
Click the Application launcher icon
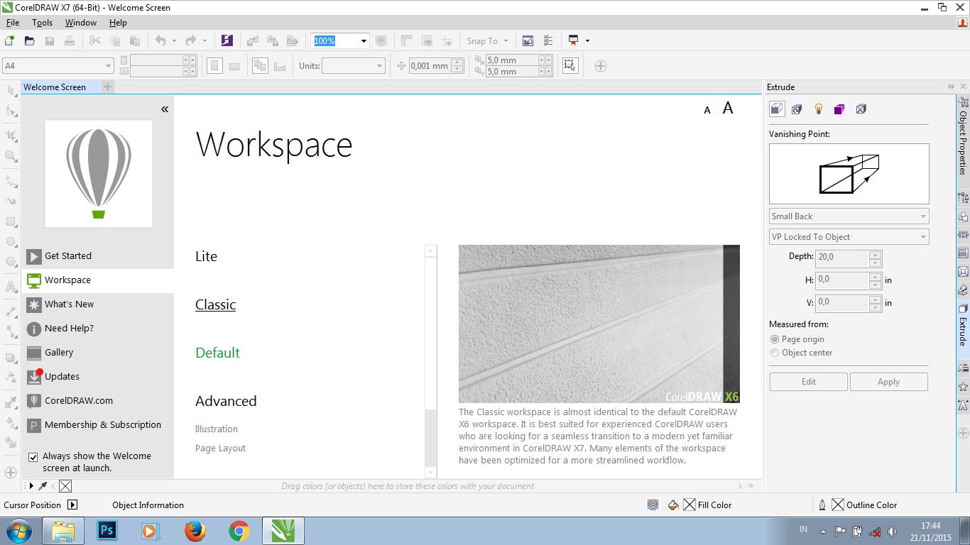tap(573, 40)
